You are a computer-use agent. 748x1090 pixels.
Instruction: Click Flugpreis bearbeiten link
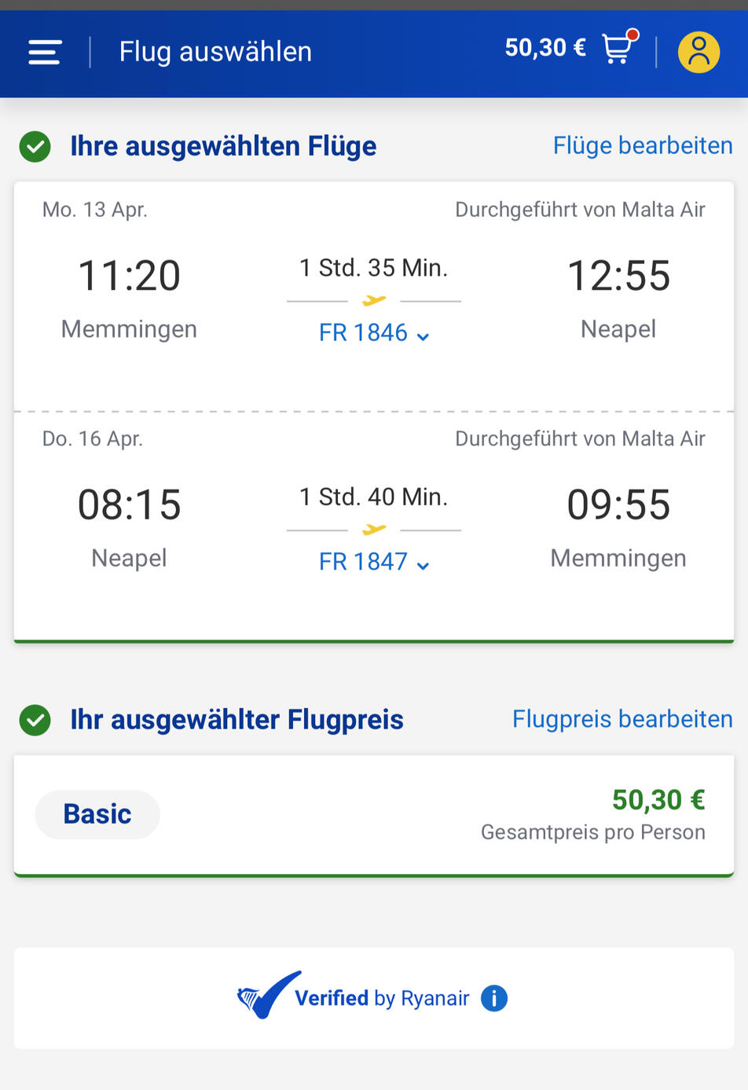[622, 719]
